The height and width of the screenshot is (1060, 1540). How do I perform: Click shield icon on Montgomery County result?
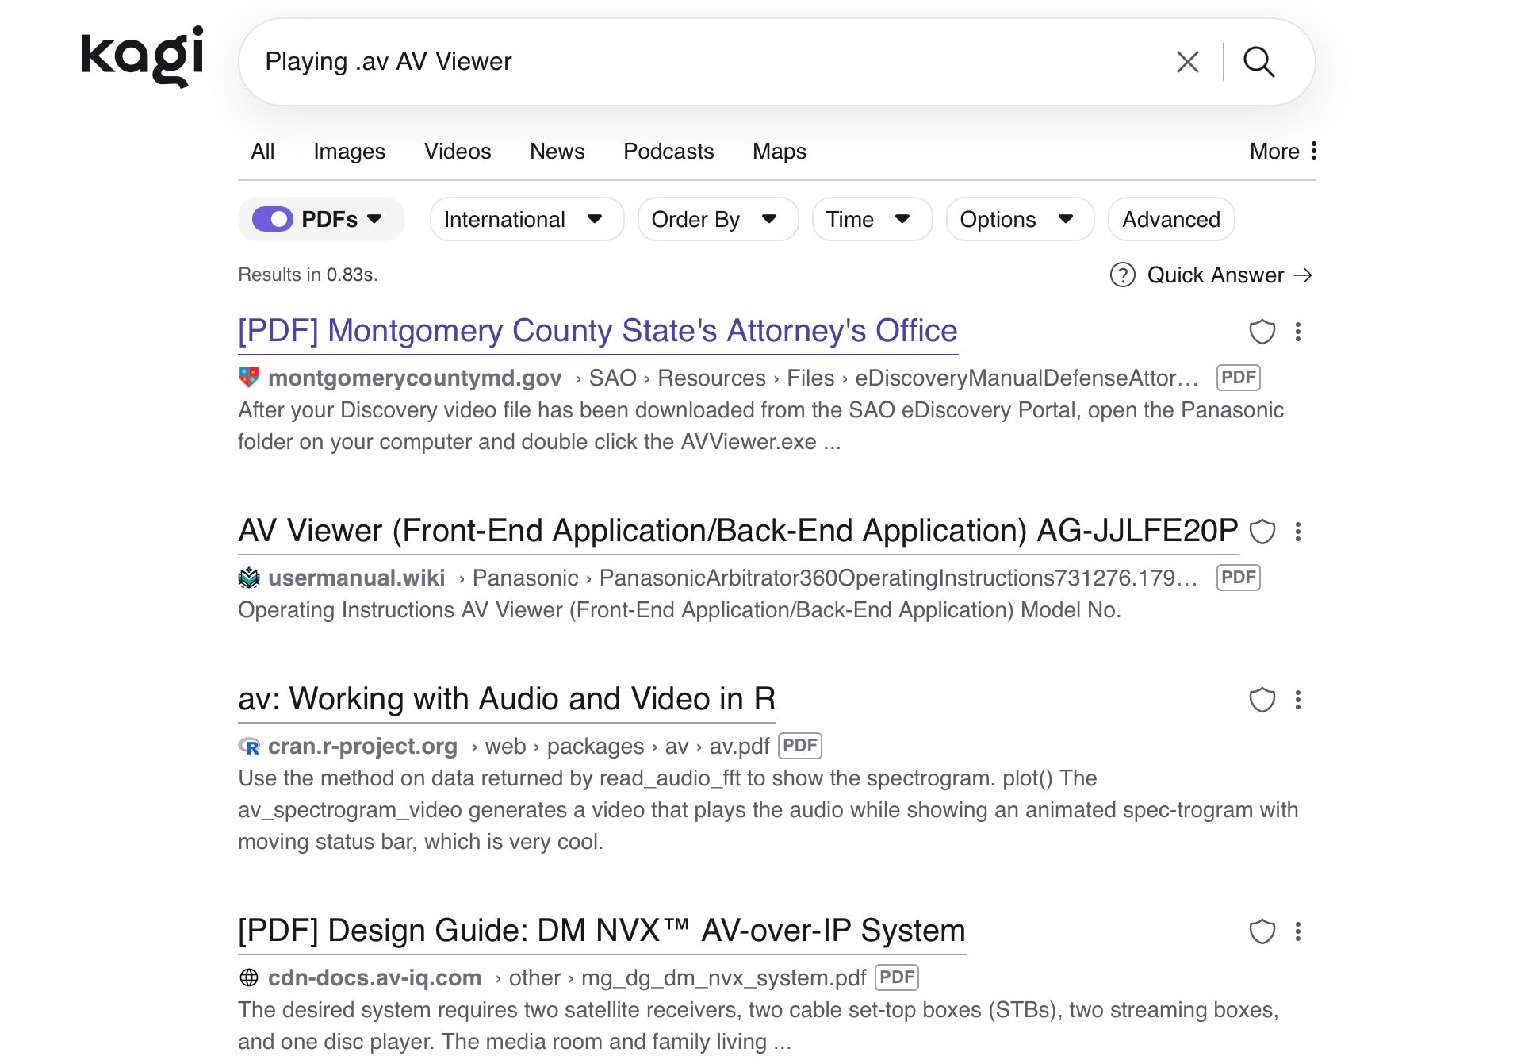[x=1262, y=332]
